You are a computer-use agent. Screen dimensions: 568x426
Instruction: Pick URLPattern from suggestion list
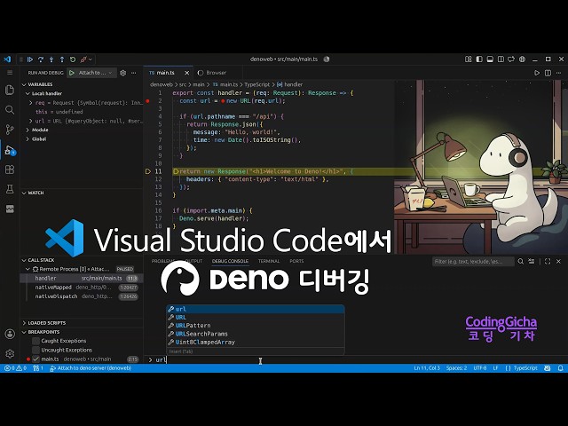tap(255, 326)
